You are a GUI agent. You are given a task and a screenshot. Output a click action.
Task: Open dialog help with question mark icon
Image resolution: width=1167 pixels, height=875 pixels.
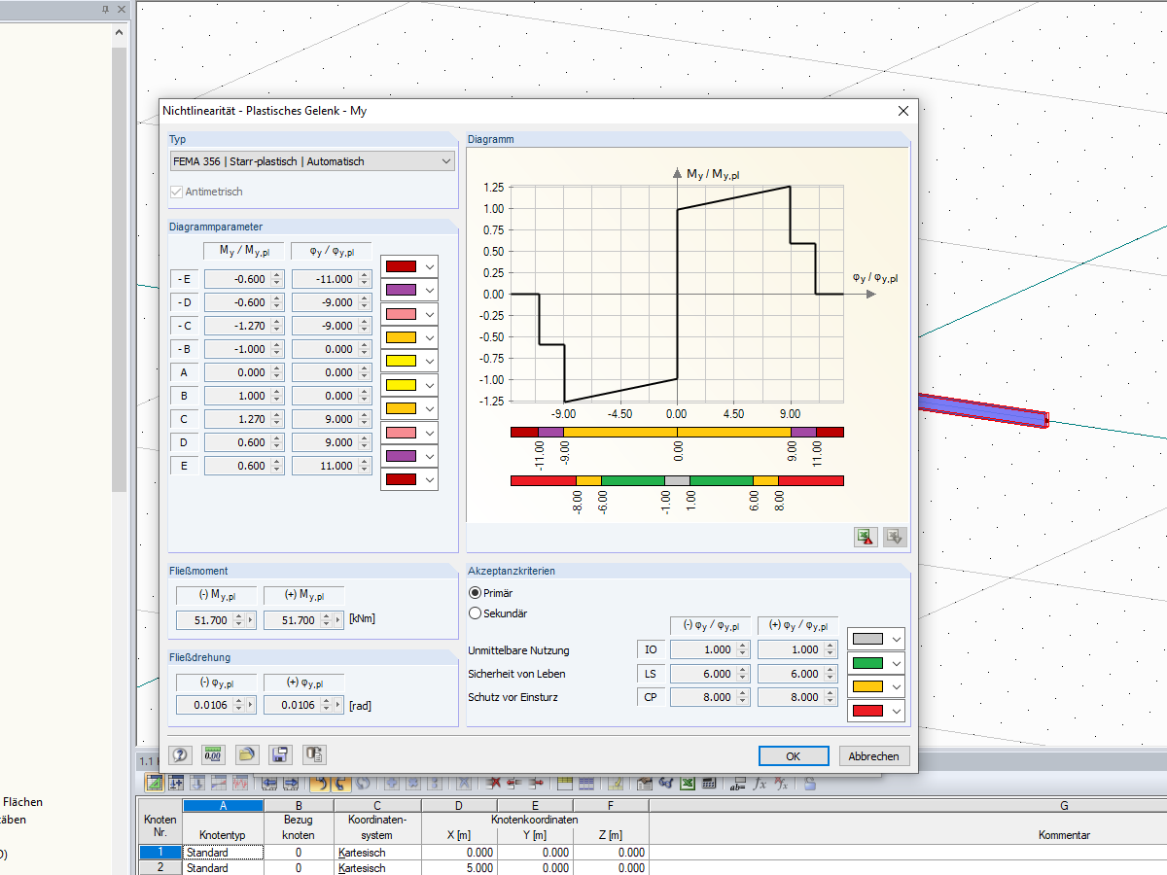click(x=180, y=753)
